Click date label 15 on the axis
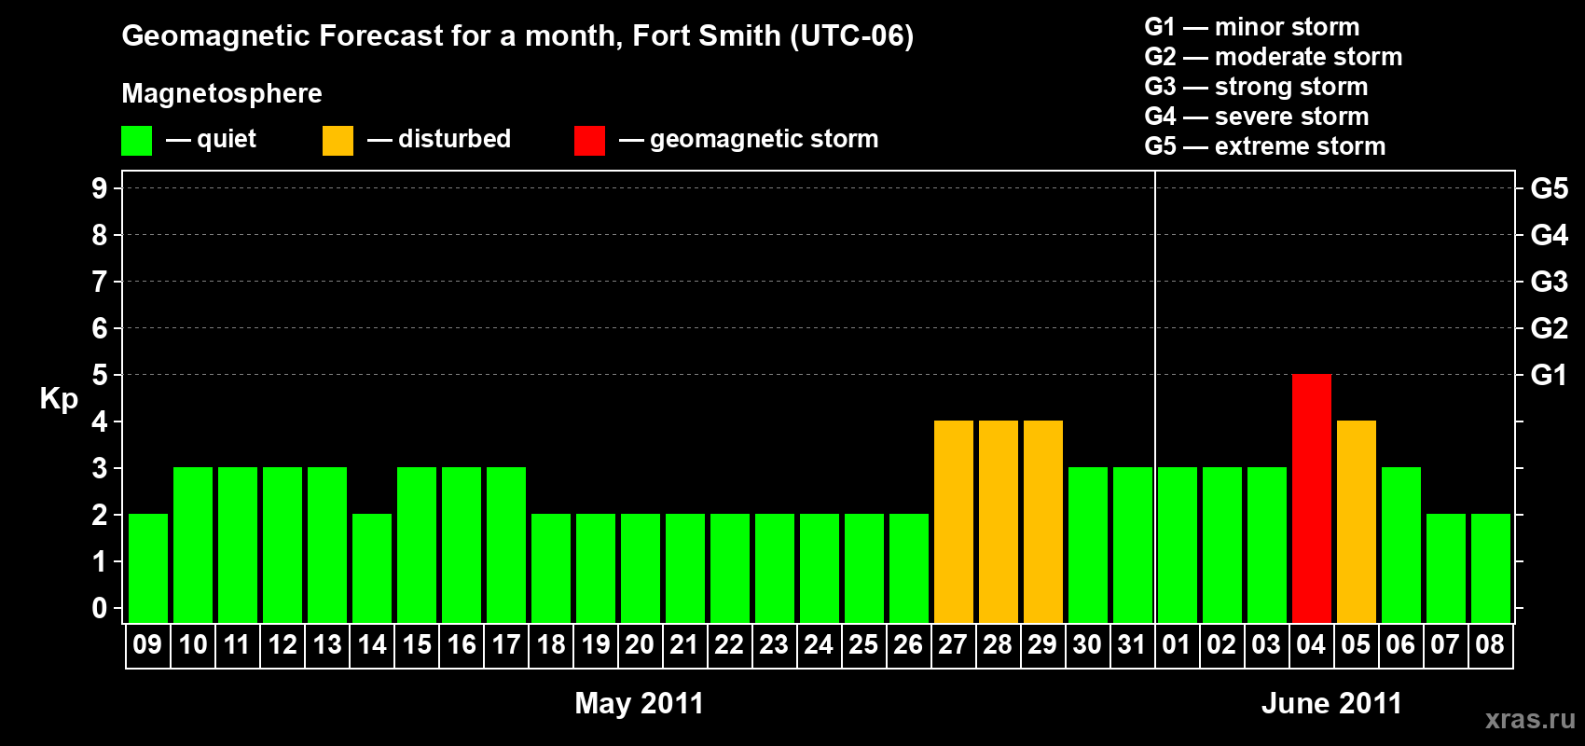This screenshot has width=1585, height=746. (417, 644)
